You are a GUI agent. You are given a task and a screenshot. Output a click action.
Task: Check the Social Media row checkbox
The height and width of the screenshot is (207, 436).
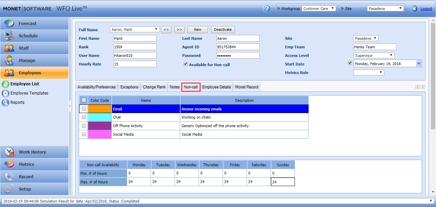tap(84, 134)
